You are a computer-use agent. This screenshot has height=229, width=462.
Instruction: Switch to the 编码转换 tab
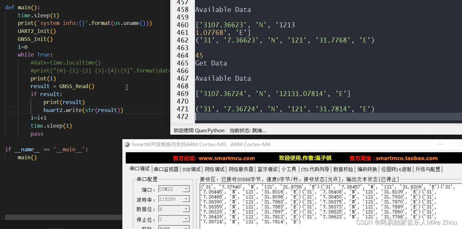(x=367, y=169)
